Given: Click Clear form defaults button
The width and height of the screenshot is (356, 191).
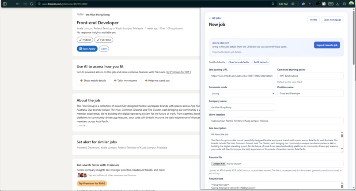Looking at the screenshot, I should (239, 62).
